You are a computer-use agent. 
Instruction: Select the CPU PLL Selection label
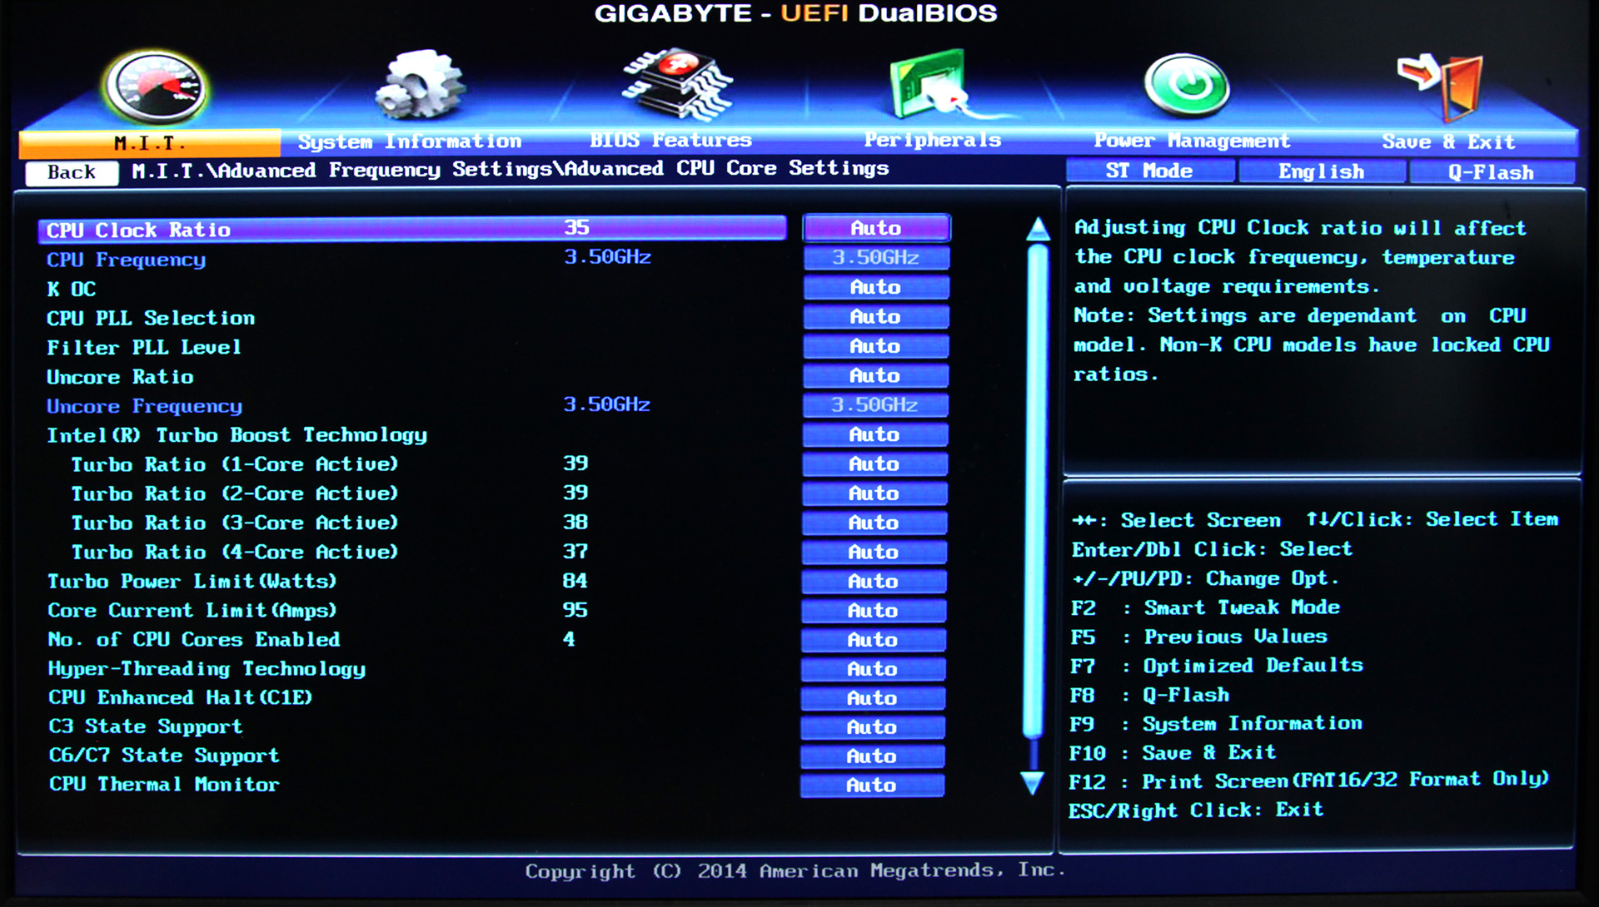[151, 318]
